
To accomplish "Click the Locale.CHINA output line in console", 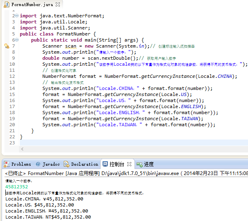I will (x=44, y=199).
